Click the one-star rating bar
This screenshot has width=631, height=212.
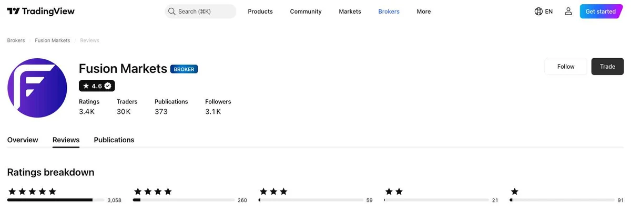pos(562,200)
